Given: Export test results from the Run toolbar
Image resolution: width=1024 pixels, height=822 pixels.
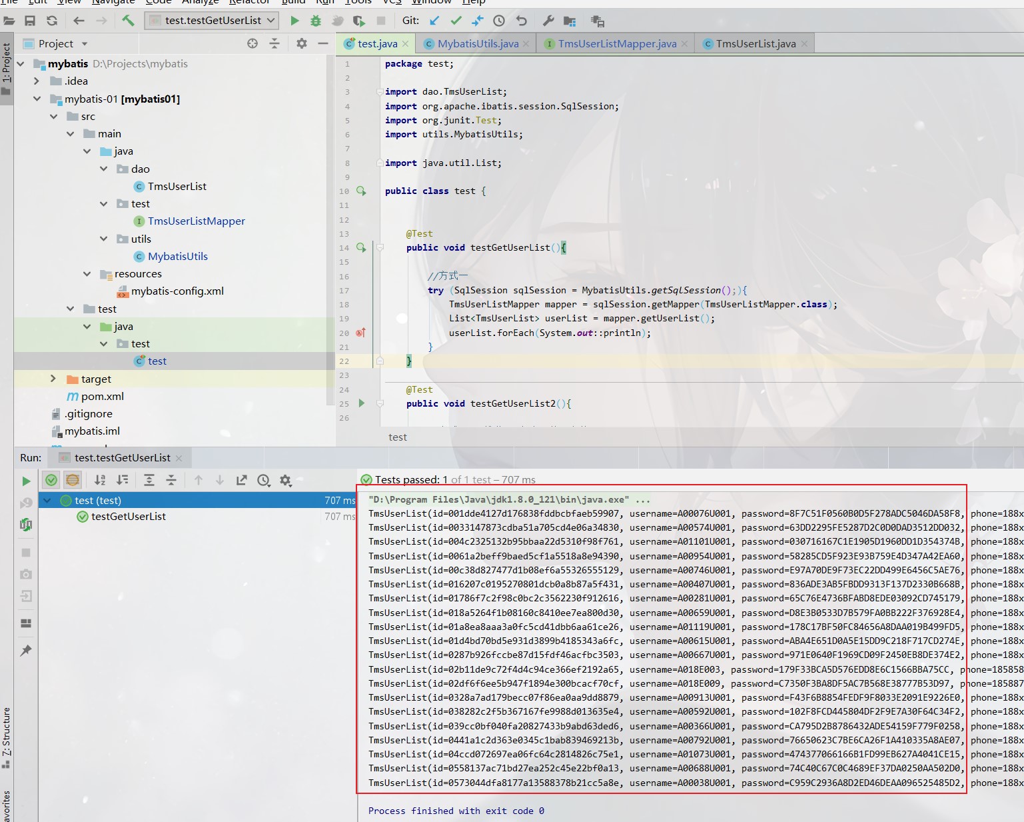Looking at the screenshot, I should (x=242, y=480).
